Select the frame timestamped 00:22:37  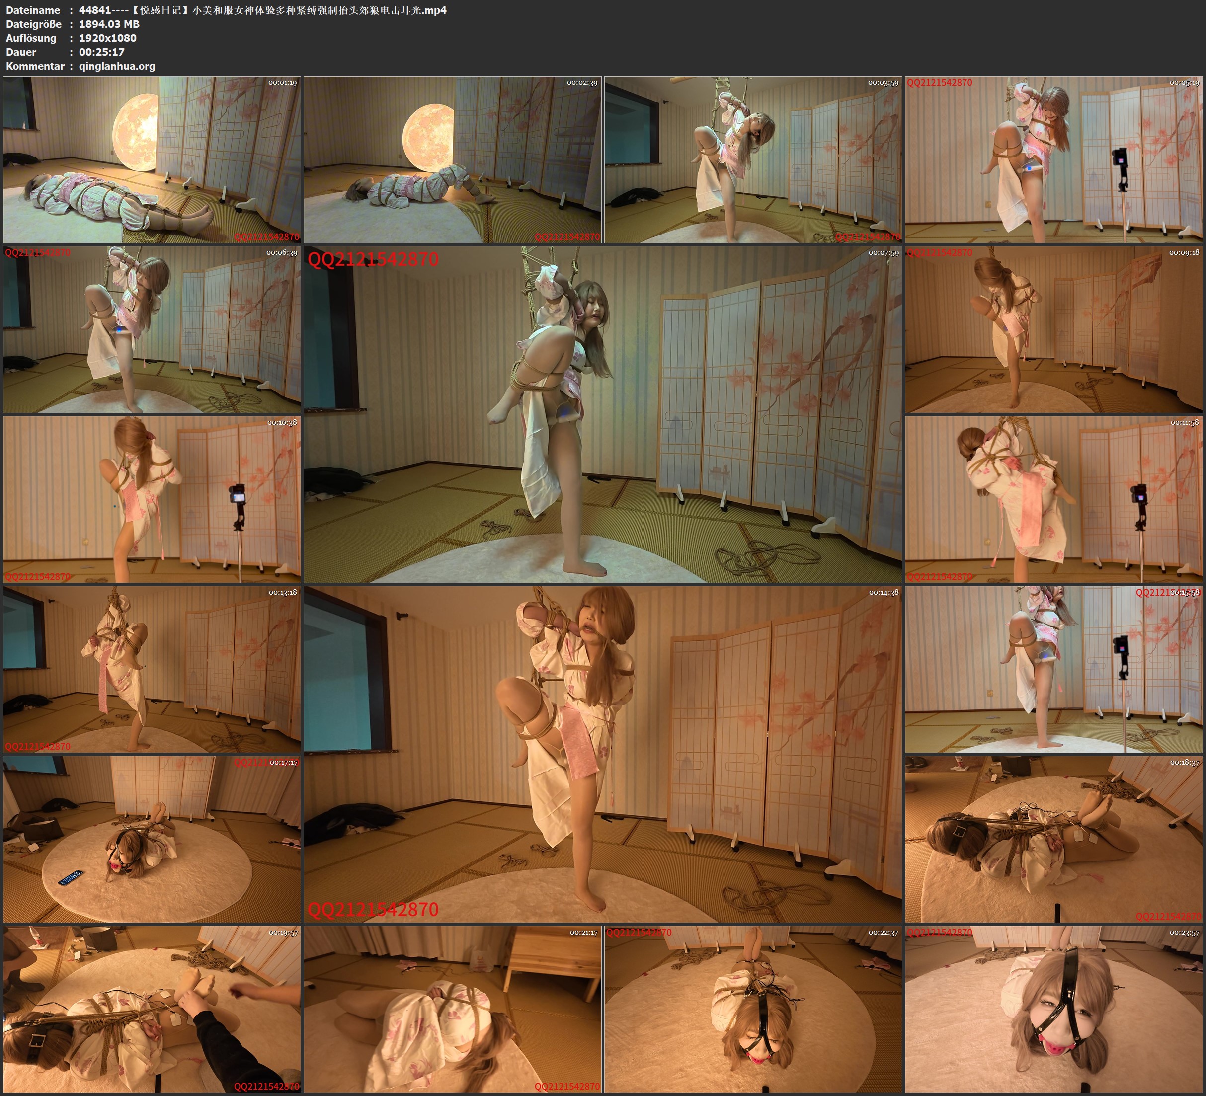753,1009
